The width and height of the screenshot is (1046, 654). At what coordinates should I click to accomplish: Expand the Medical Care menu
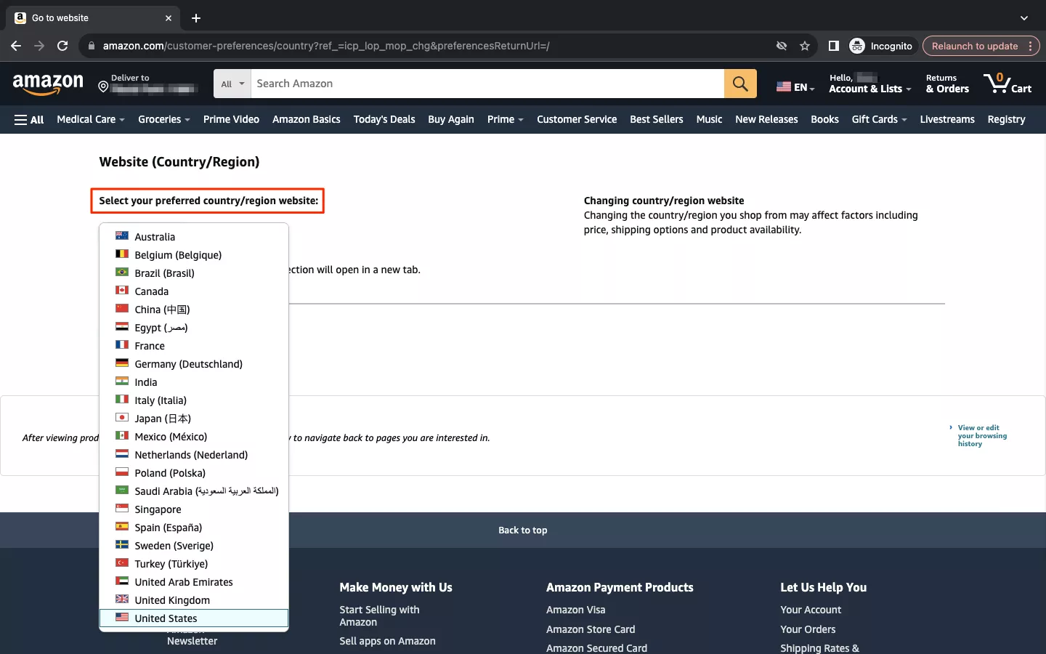[91, 119]
